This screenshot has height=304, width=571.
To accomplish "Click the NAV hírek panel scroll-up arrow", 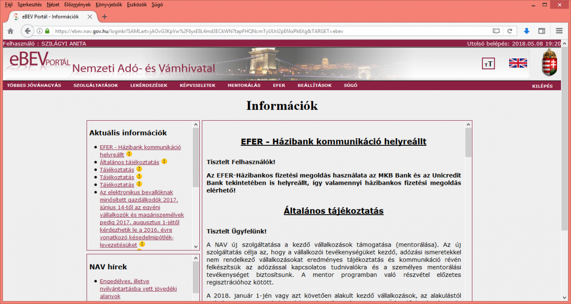I will (x=196, y=258).
